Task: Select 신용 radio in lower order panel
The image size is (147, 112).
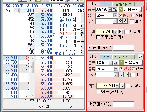Action: pyautogui.click(x=133, y=69)
